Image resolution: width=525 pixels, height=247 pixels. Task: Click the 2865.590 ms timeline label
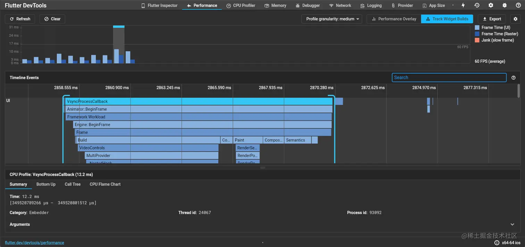click(x=219, y=88)
